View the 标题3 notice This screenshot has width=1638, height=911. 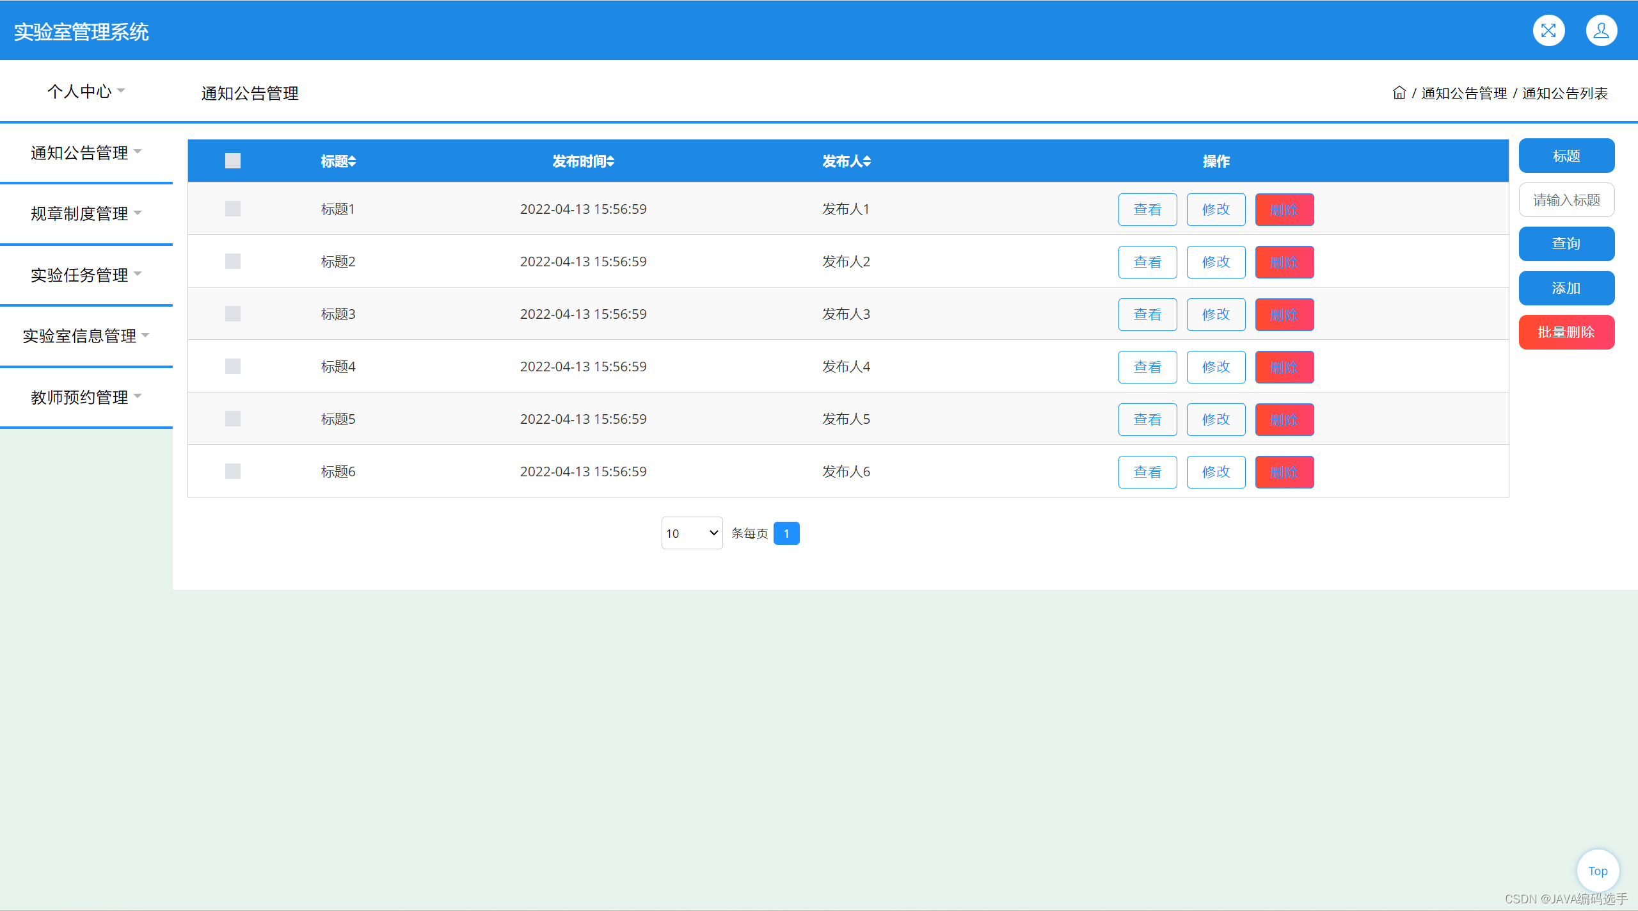pyautogui.click(x=1148, y=314)
